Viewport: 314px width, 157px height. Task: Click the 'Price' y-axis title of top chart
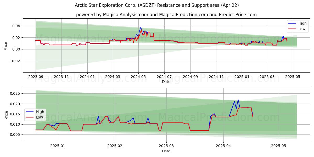[x=6, y=46]
